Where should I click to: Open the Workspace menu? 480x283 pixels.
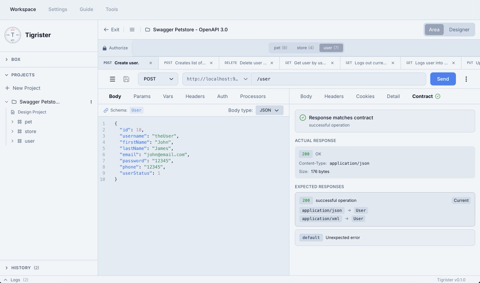tap(23, 9)
